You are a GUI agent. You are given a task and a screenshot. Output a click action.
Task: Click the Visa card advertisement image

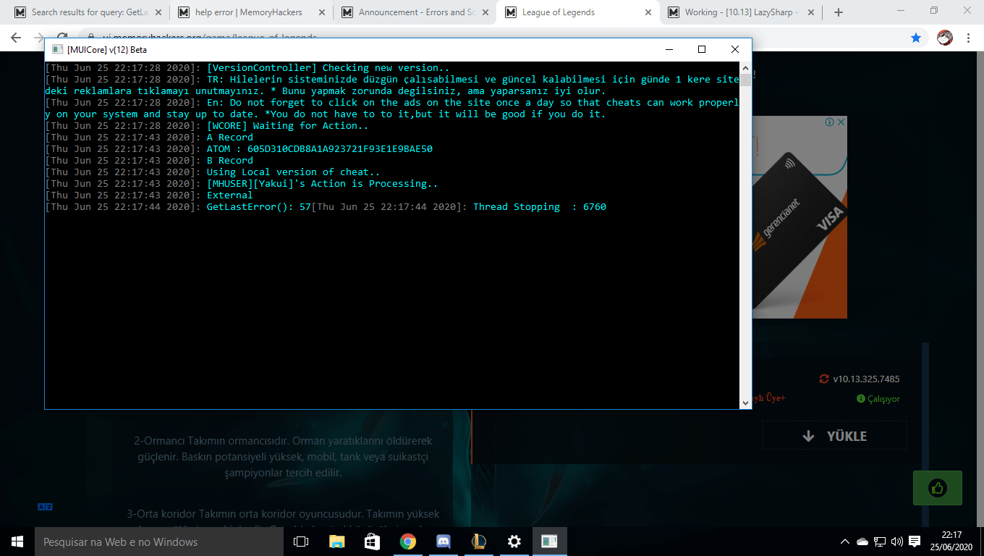(x=799, y=217)
